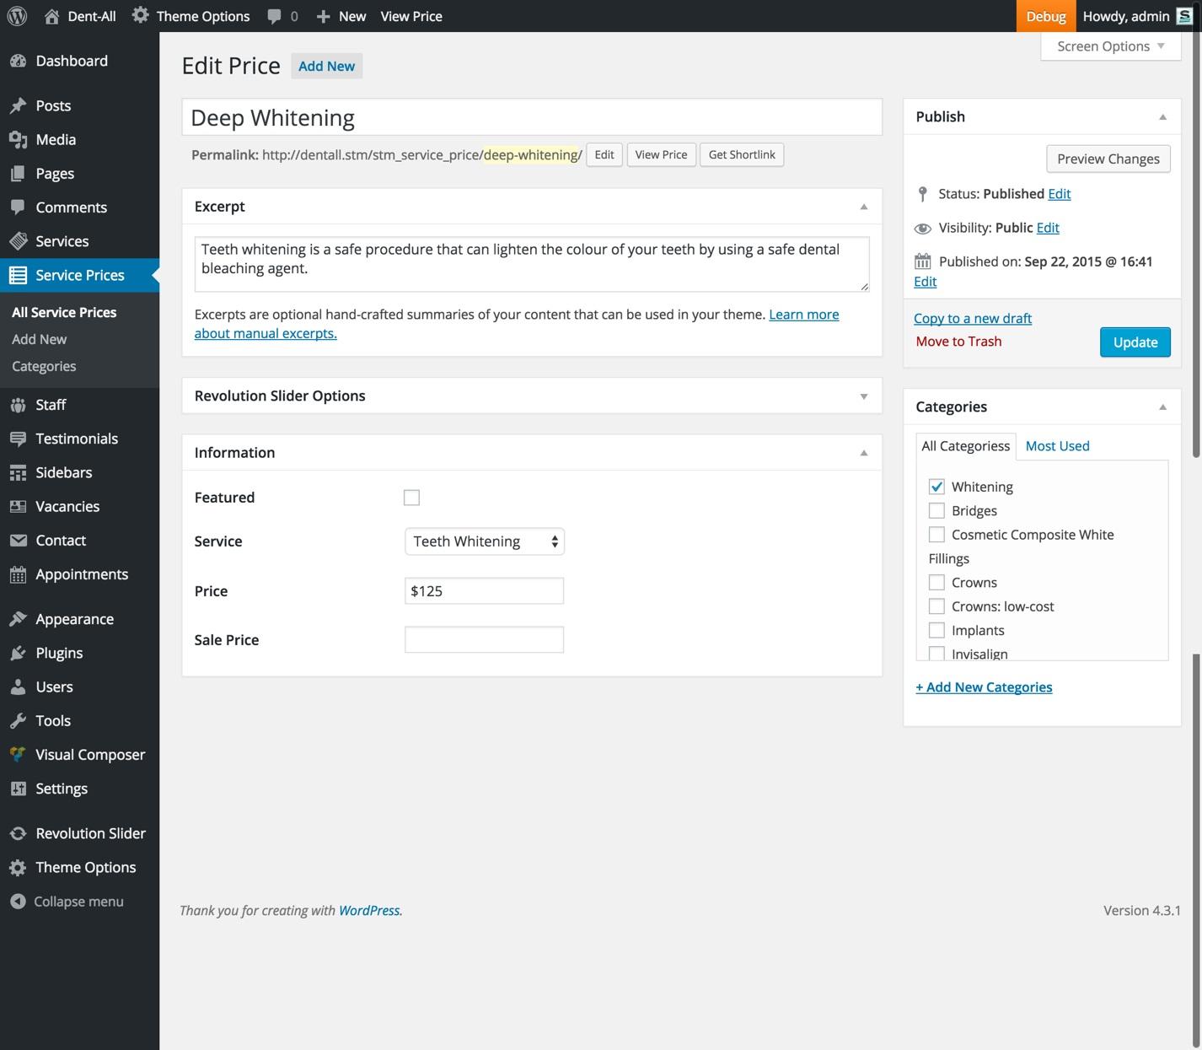Open All Service Prices submenu item
The width and height of the screenshot is (1202, 1050).
tap(64, 312)
